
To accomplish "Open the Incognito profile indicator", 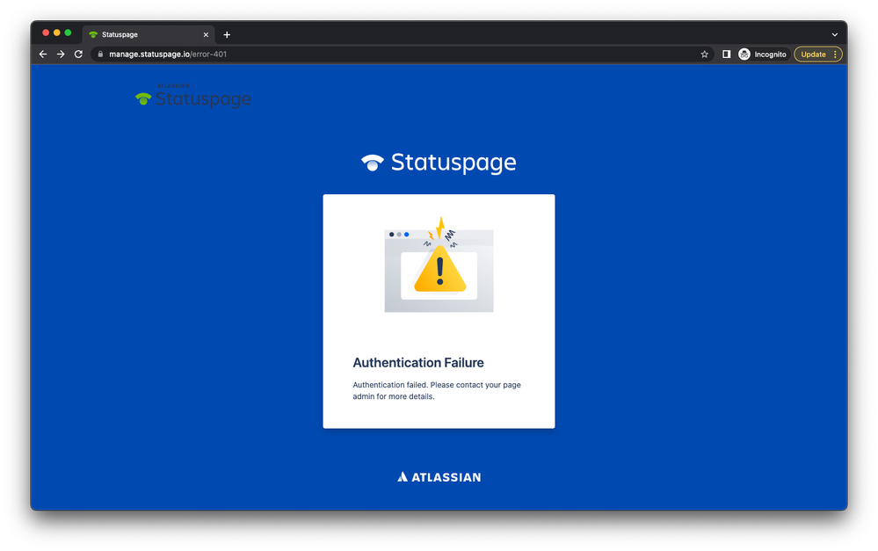I will pos(763,54).
